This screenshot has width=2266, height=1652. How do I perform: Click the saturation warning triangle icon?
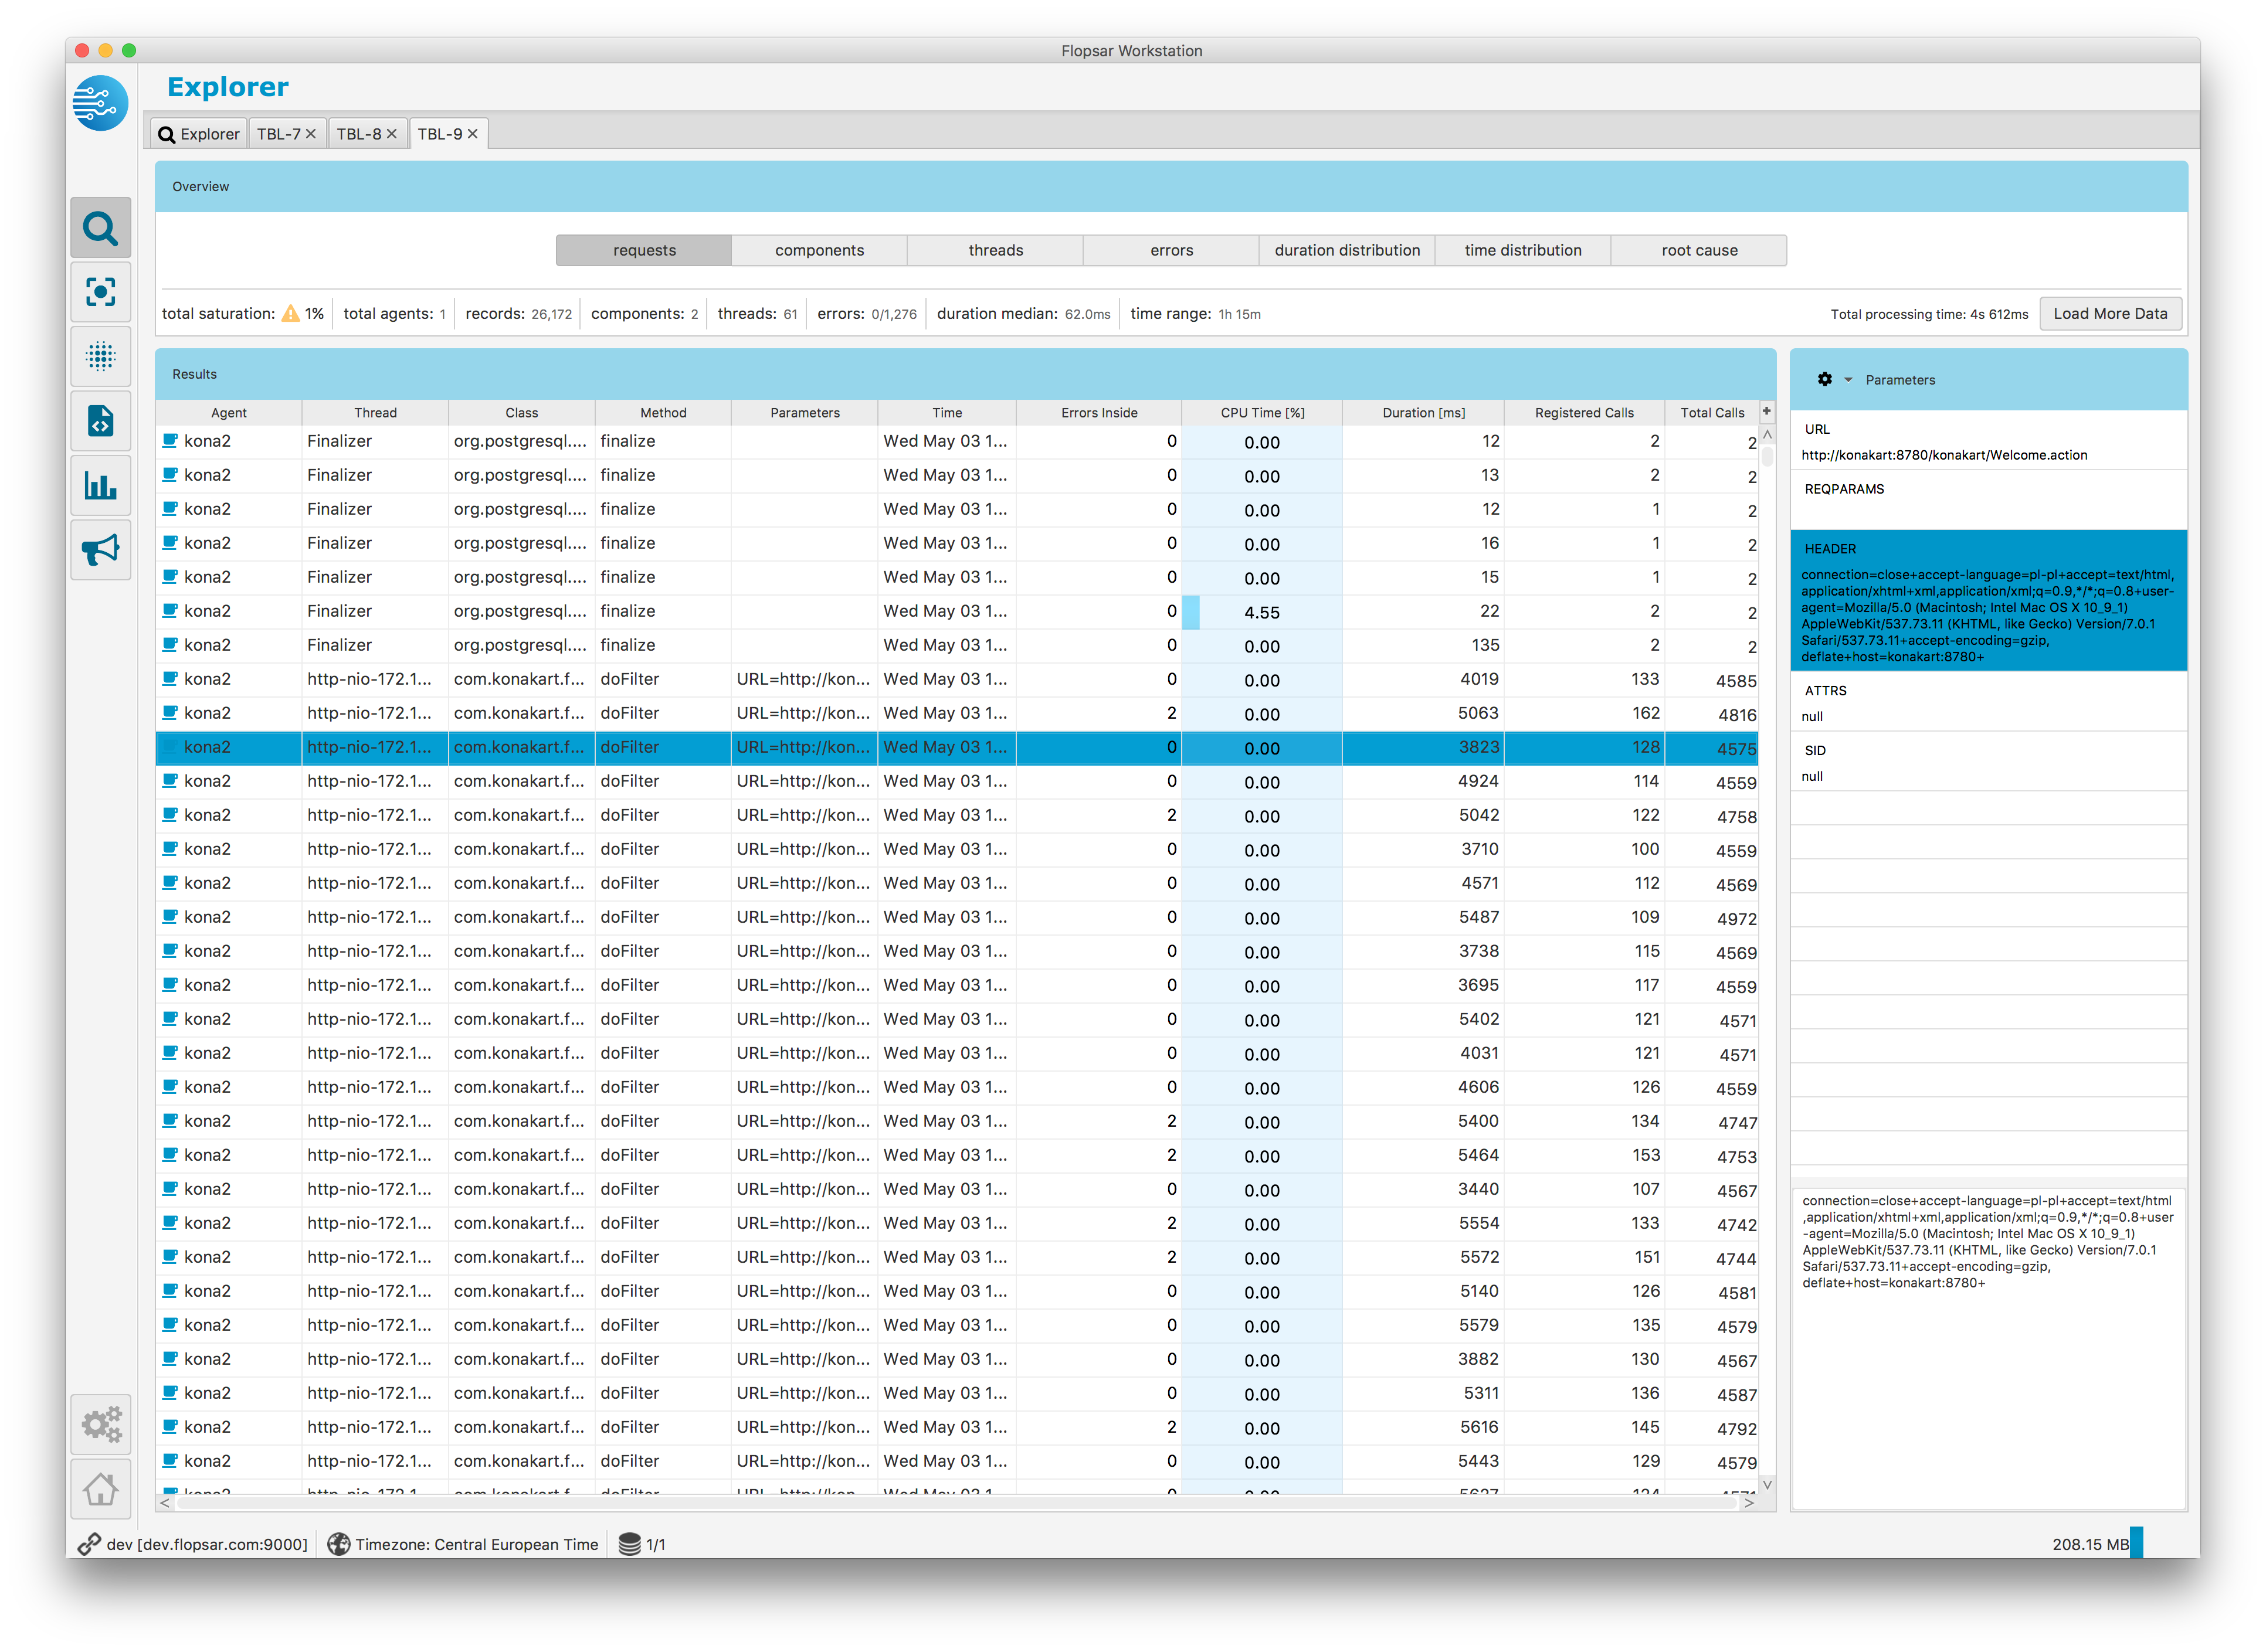tap(290, 314)
